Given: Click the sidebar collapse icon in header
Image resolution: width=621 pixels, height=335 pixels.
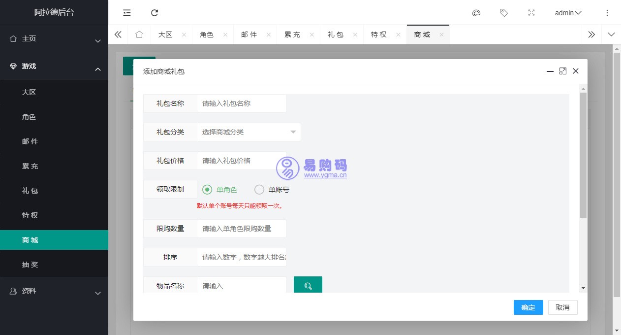Looking at the screenshot, I should (127, 13).
